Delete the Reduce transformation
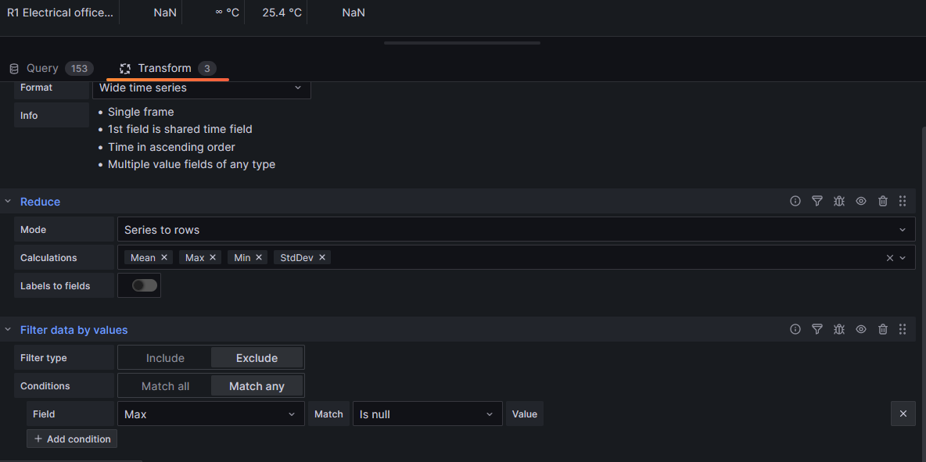The width and height of the screenshot is (926, 462). tap(883, 201)
